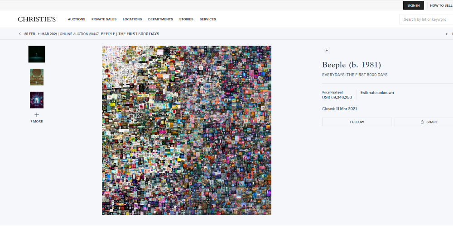
Task: Click into the search by lot field
Action: point(426,19)
